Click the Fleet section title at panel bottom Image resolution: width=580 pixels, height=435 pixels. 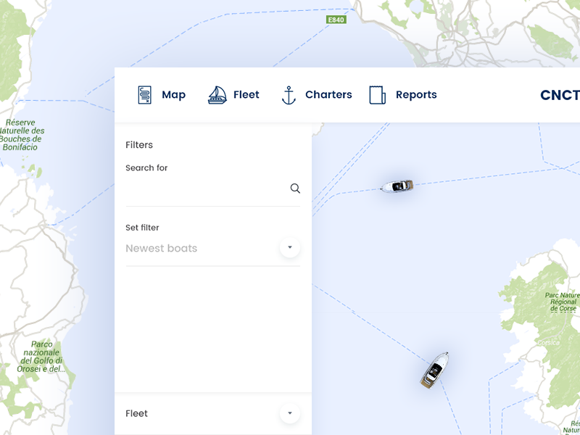click(136, 413)
